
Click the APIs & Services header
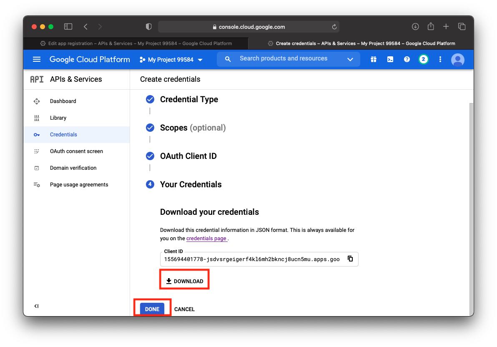[76, 79]
